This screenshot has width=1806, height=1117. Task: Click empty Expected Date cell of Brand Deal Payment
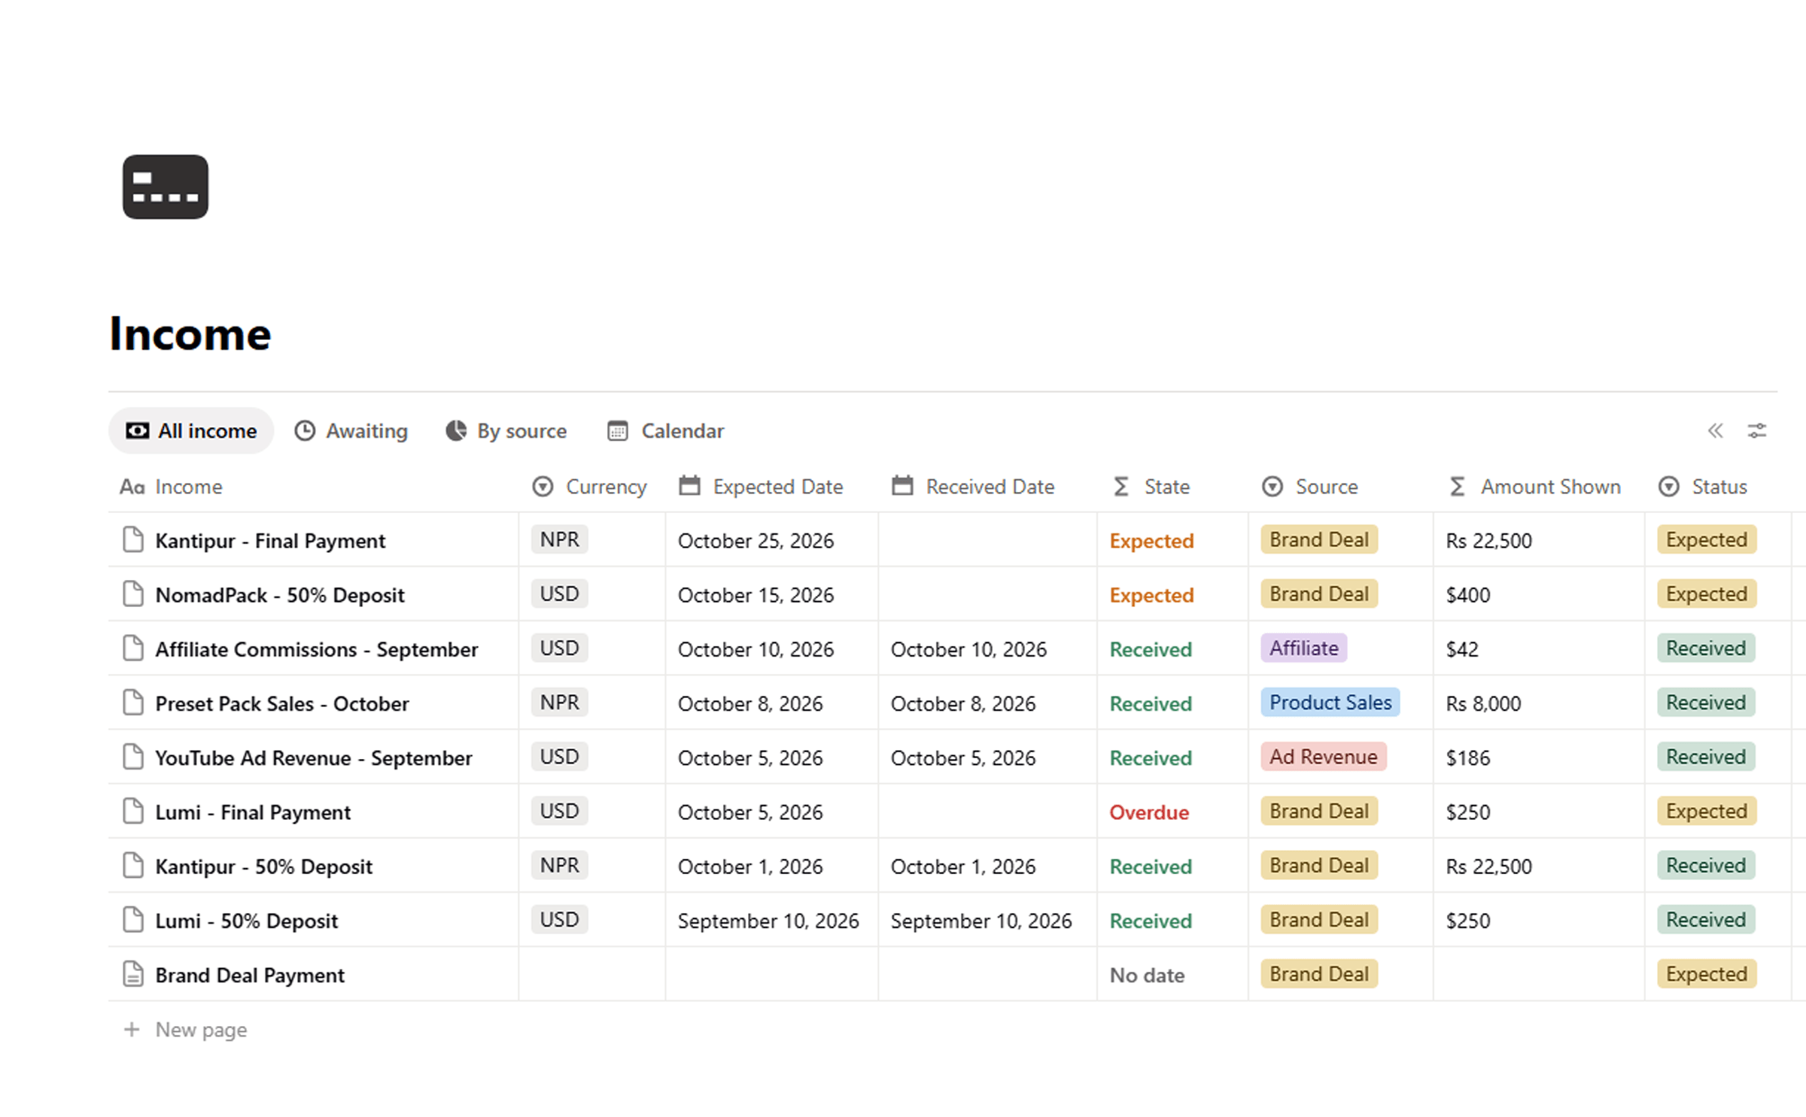coord(771,973)
